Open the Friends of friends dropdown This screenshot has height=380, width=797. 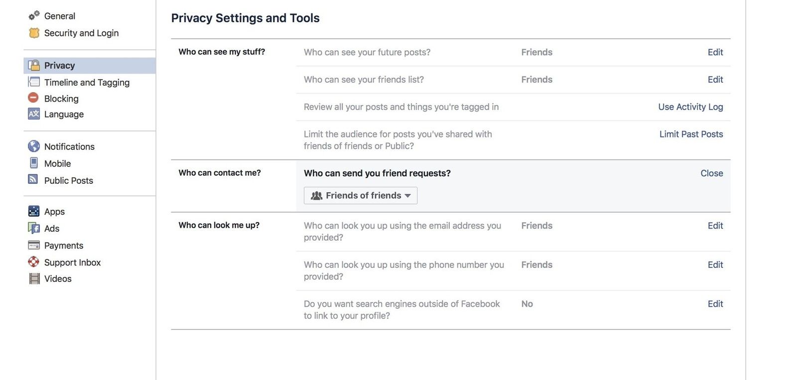point(361,196)
